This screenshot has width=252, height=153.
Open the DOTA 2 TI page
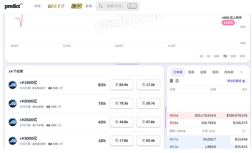tap(56, 6)
